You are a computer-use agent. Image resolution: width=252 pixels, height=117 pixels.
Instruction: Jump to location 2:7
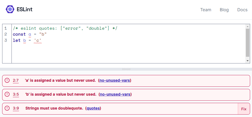[x=16, y=81]
